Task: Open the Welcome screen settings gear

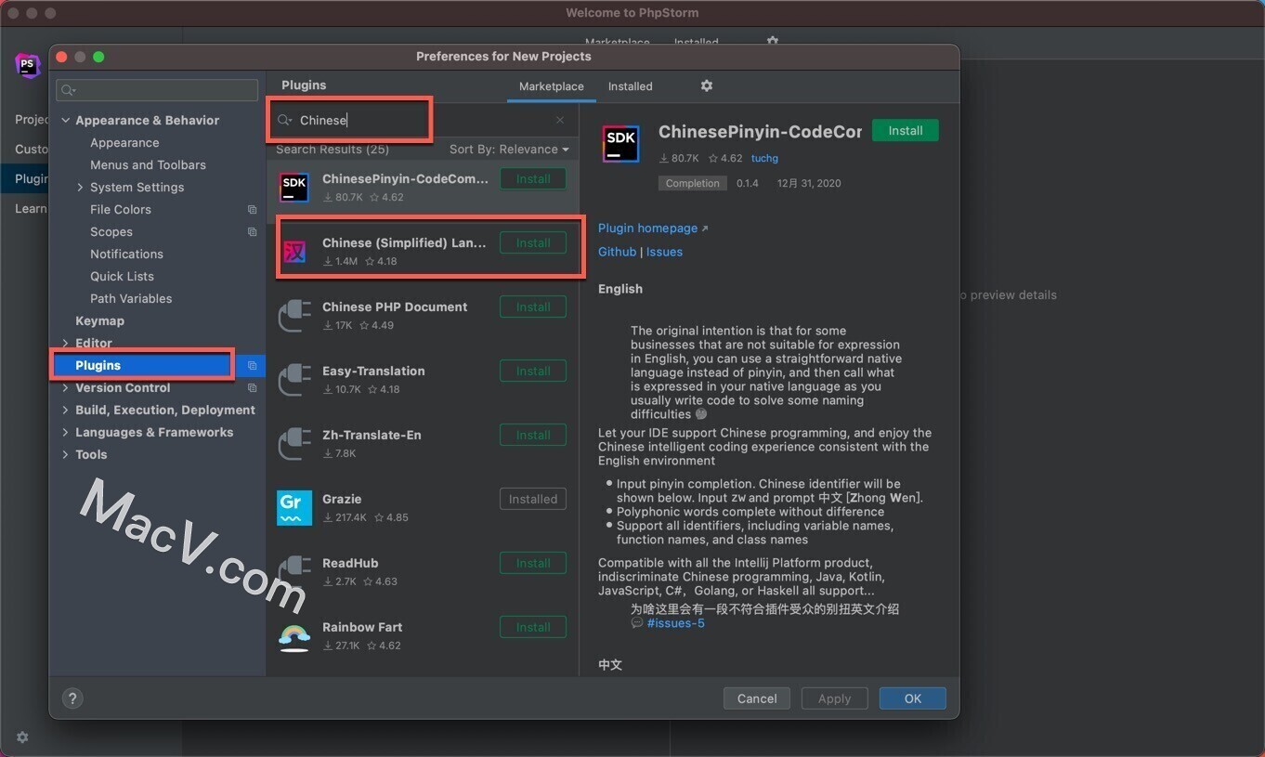Action: click(22, 737)
